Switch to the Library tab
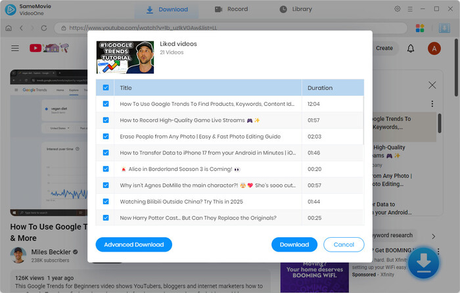 coord(295,9)
